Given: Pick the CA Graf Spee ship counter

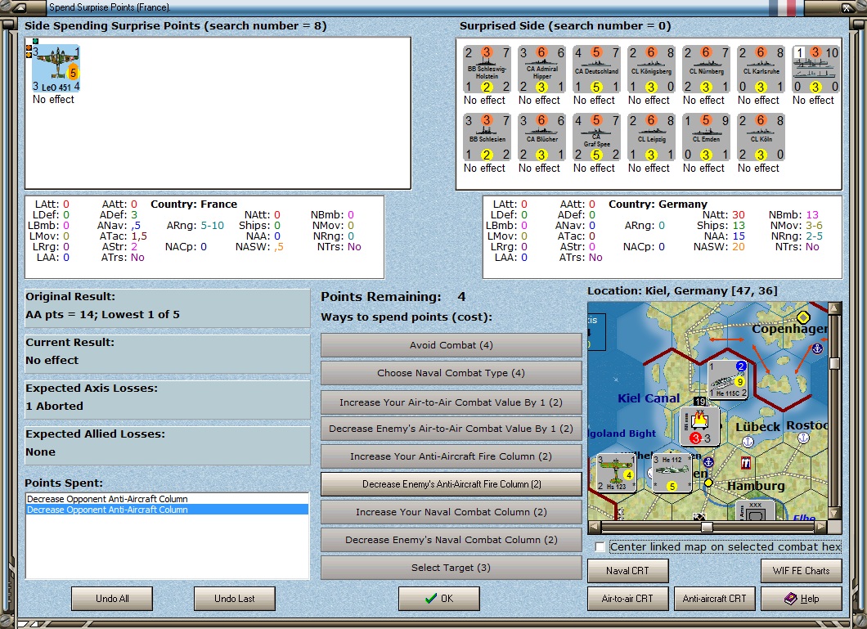Looking at the screenshot, I should [x=596, y=137].
